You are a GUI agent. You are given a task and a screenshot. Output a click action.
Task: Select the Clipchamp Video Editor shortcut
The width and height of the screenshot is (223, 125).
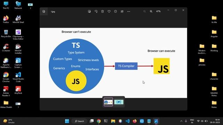click(18, 35)
